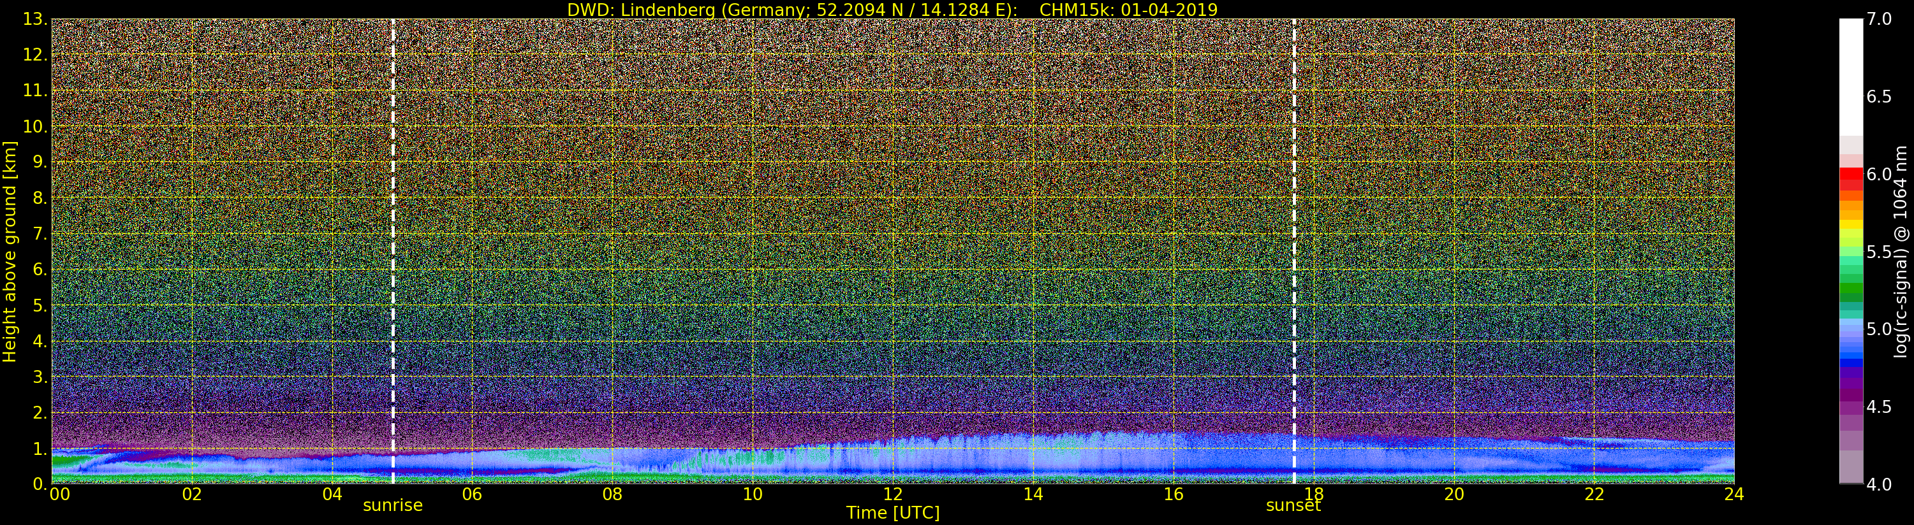
Task: Click the "14" time axis tick label
Action: 1033,494
